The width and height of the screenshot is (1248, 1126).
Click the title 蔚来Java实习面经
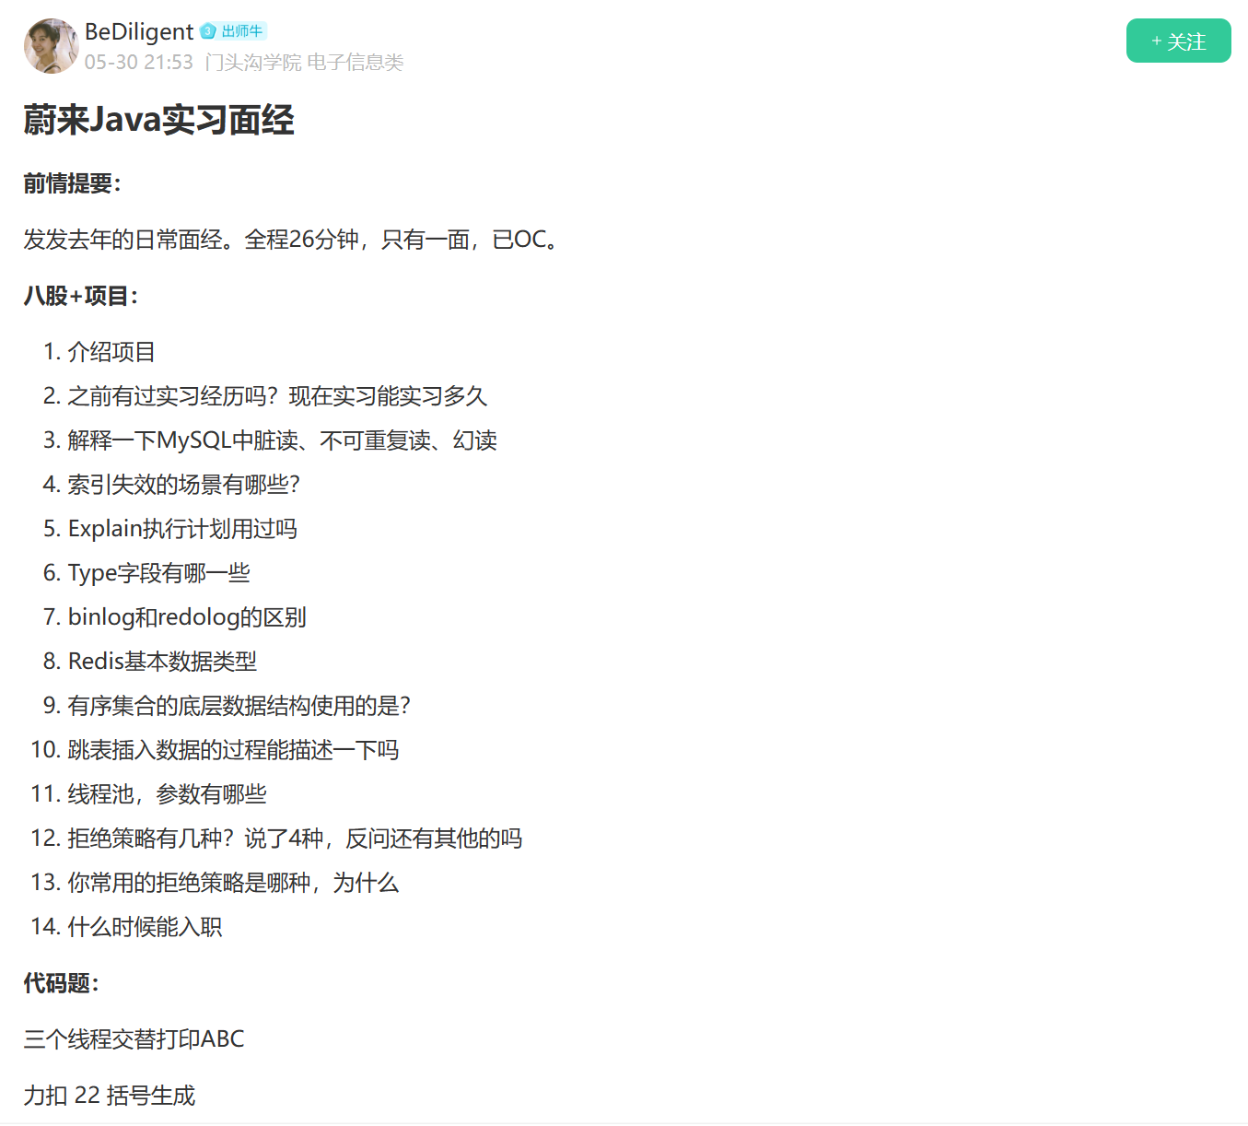(x=158, y=120)
